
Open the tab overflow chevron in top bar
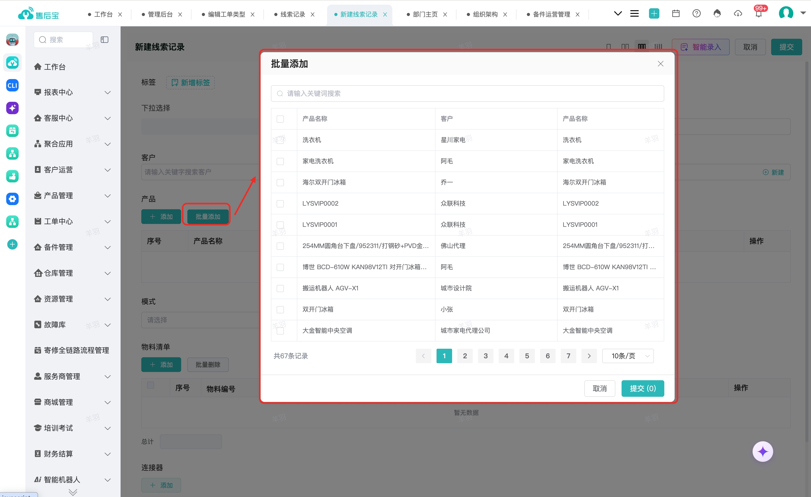pos(618,14)
